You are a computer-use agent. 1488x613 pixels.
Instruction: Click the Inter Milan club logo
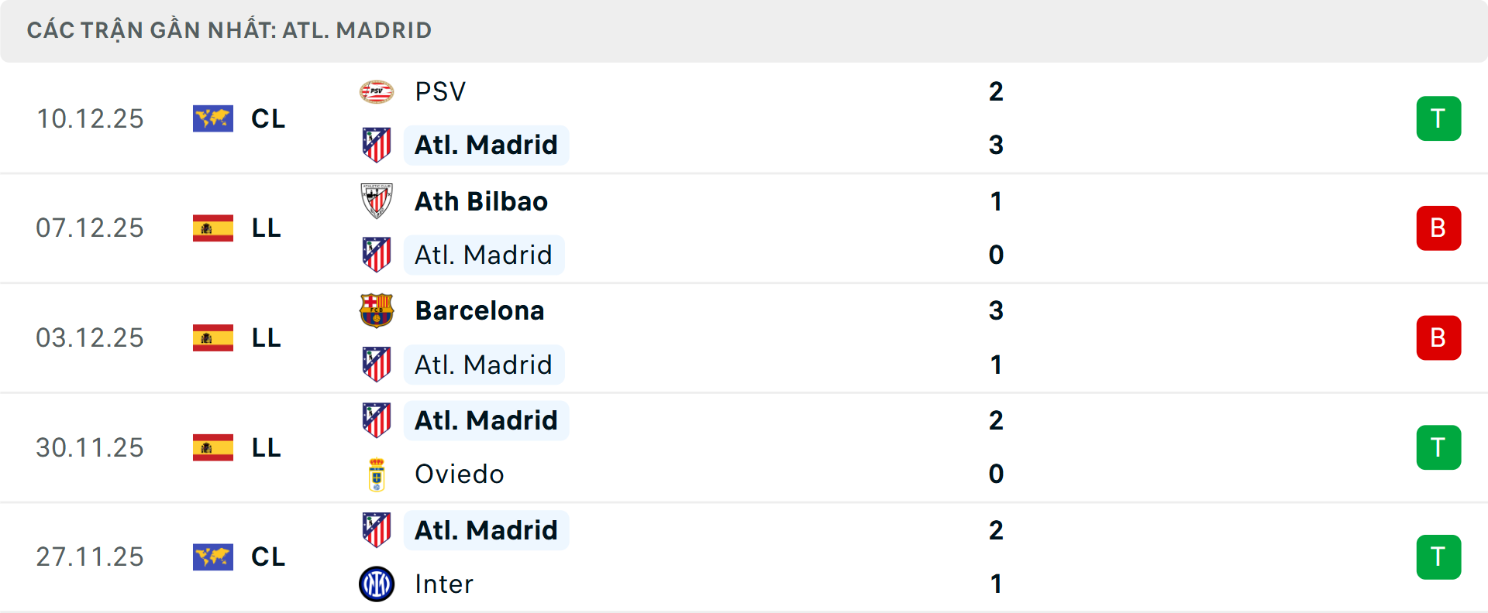[377, 584]
